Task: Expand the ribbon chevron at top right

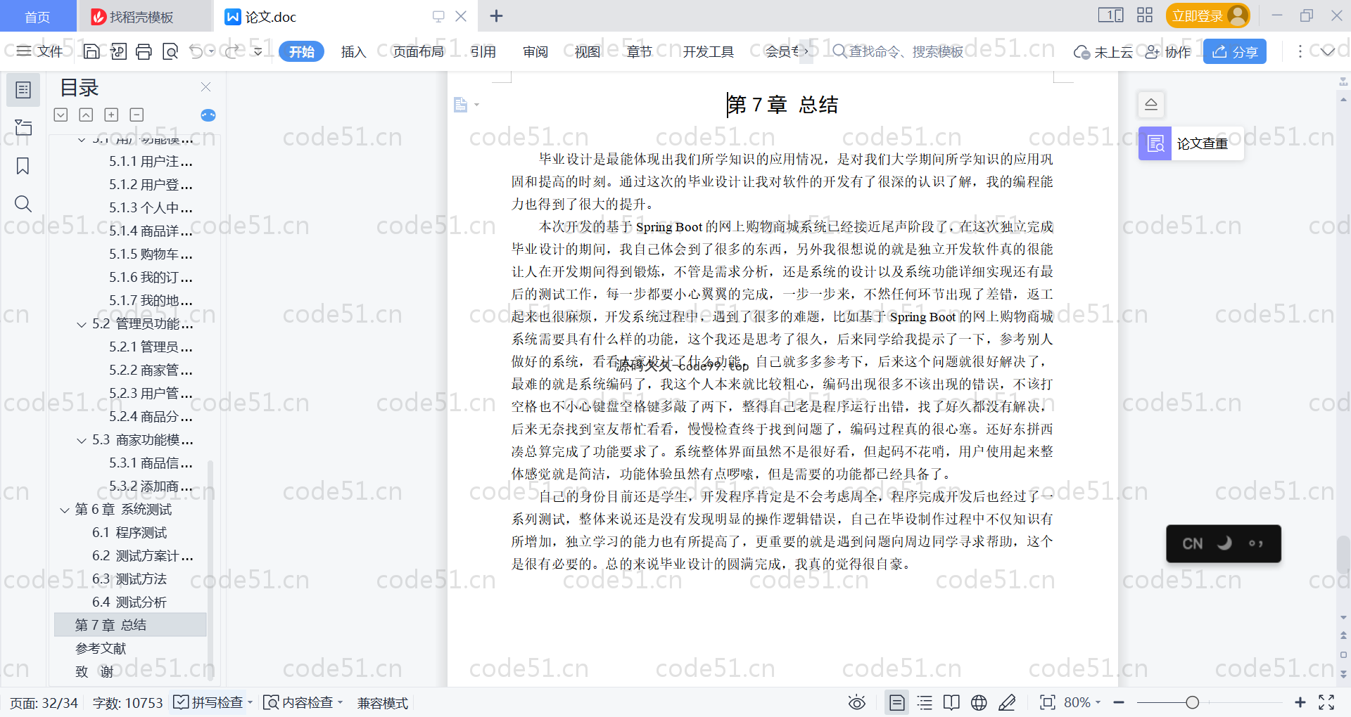Action: click(1328, 51)
